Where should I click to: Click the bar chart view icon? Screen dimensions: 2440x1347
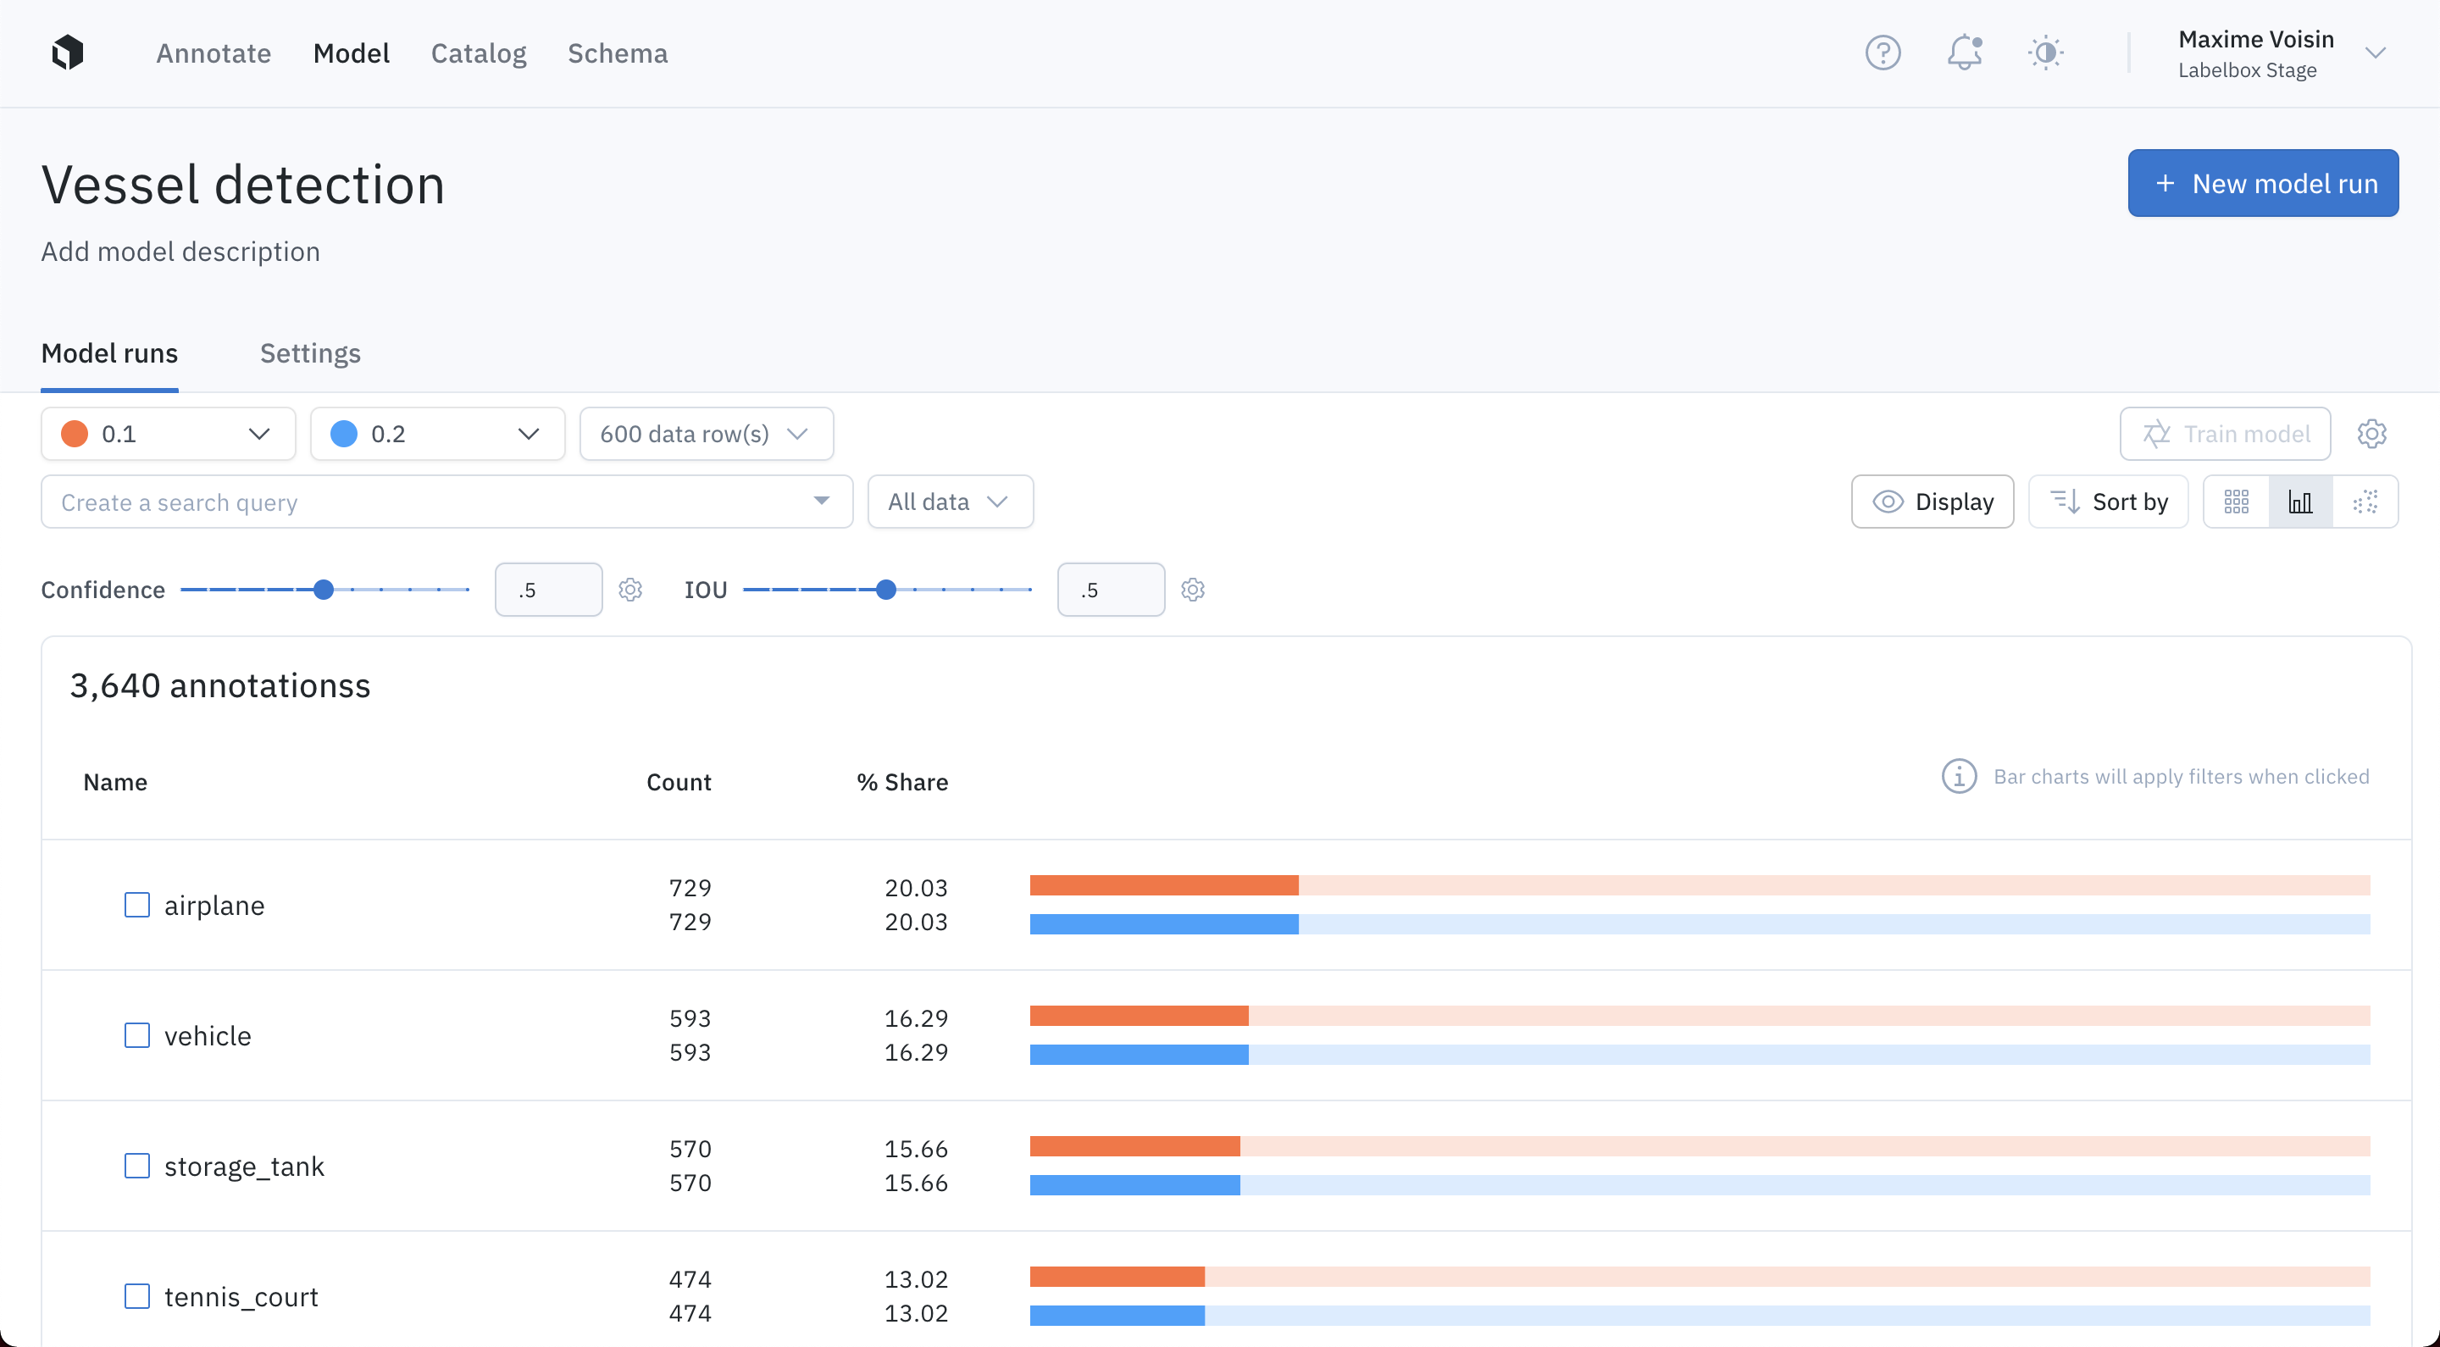(2302, 501)
